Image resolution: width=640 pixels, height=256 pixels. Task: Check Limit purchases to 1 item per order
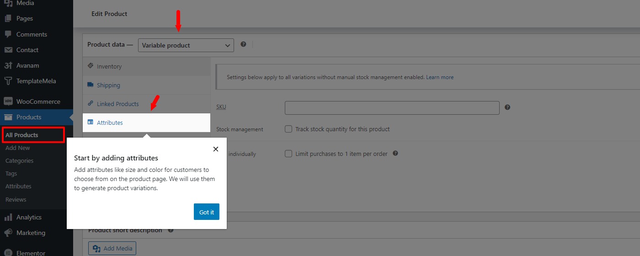288,154
